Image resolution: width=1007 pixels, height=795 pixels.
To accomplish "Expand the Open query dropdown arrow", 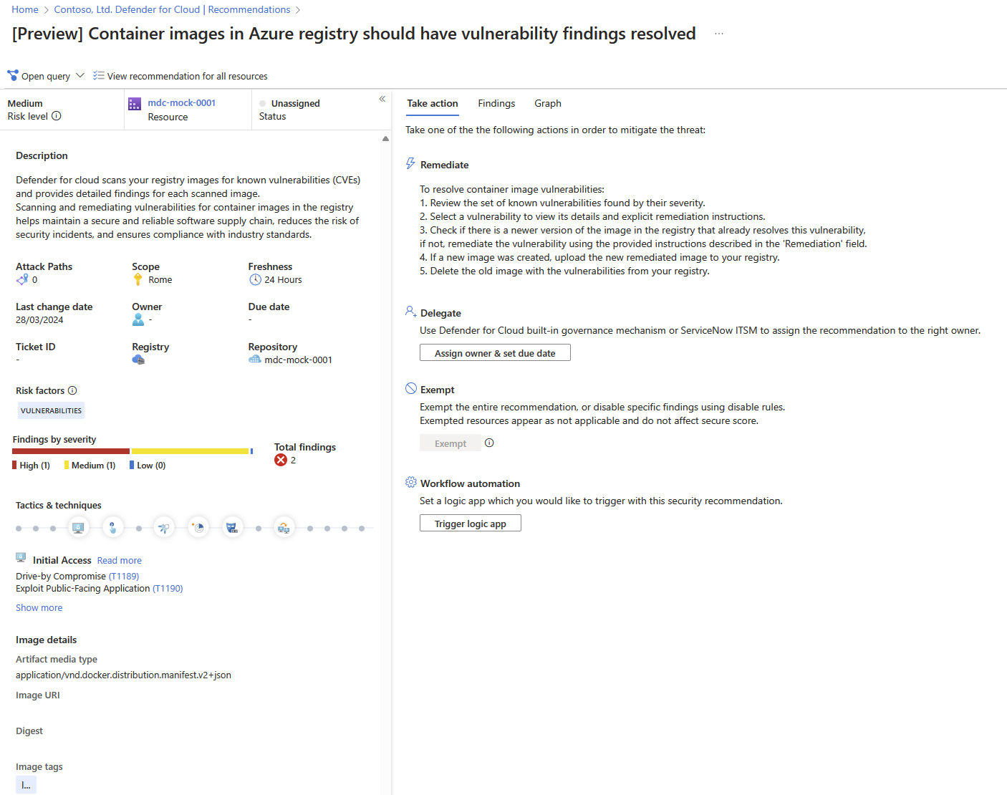I will pos(80,75).
